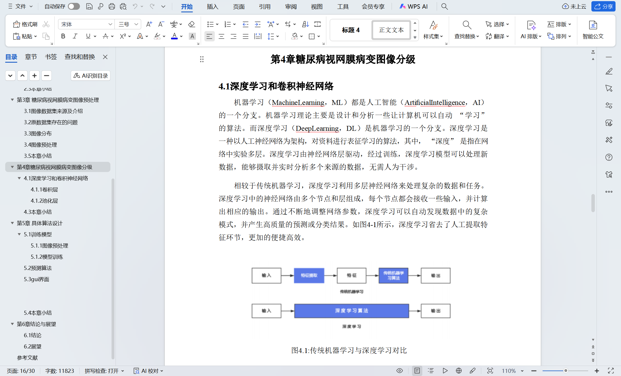Open the font name dropdown
This screenshot has width=621, height=376.
coord(110,24)
